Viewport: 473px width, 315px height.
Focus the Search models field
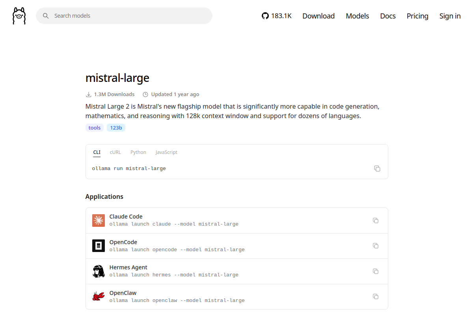(124, 16)
